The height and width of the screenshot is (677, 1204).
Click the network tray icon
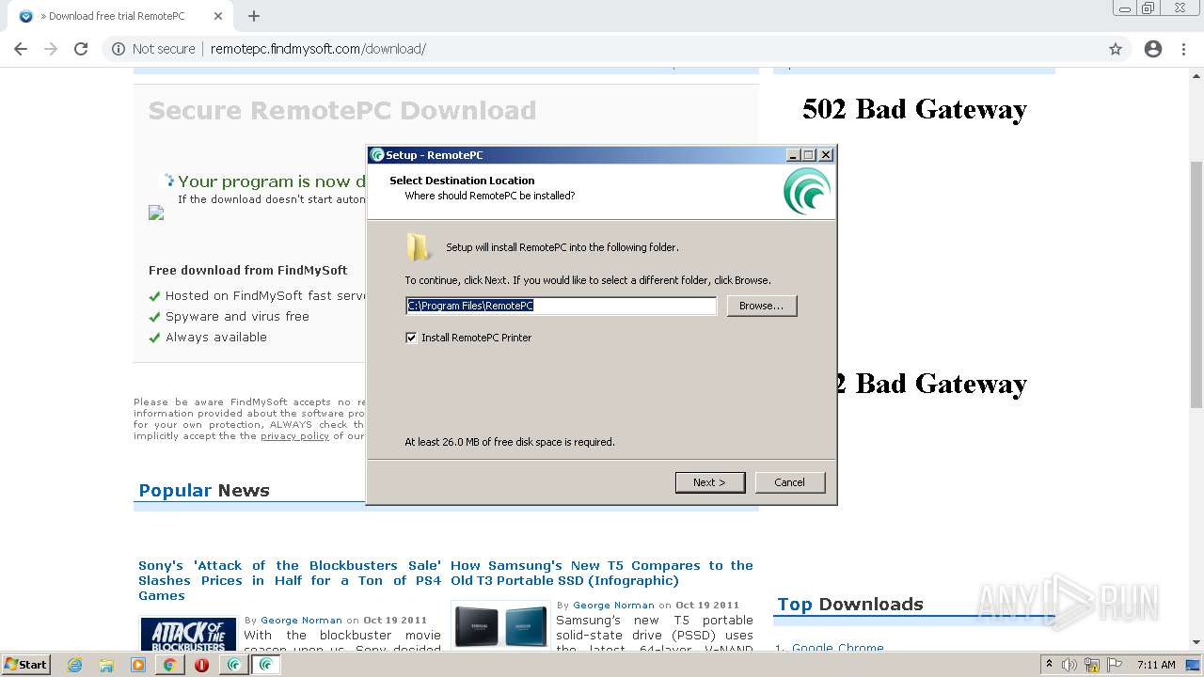(1092, 665)
